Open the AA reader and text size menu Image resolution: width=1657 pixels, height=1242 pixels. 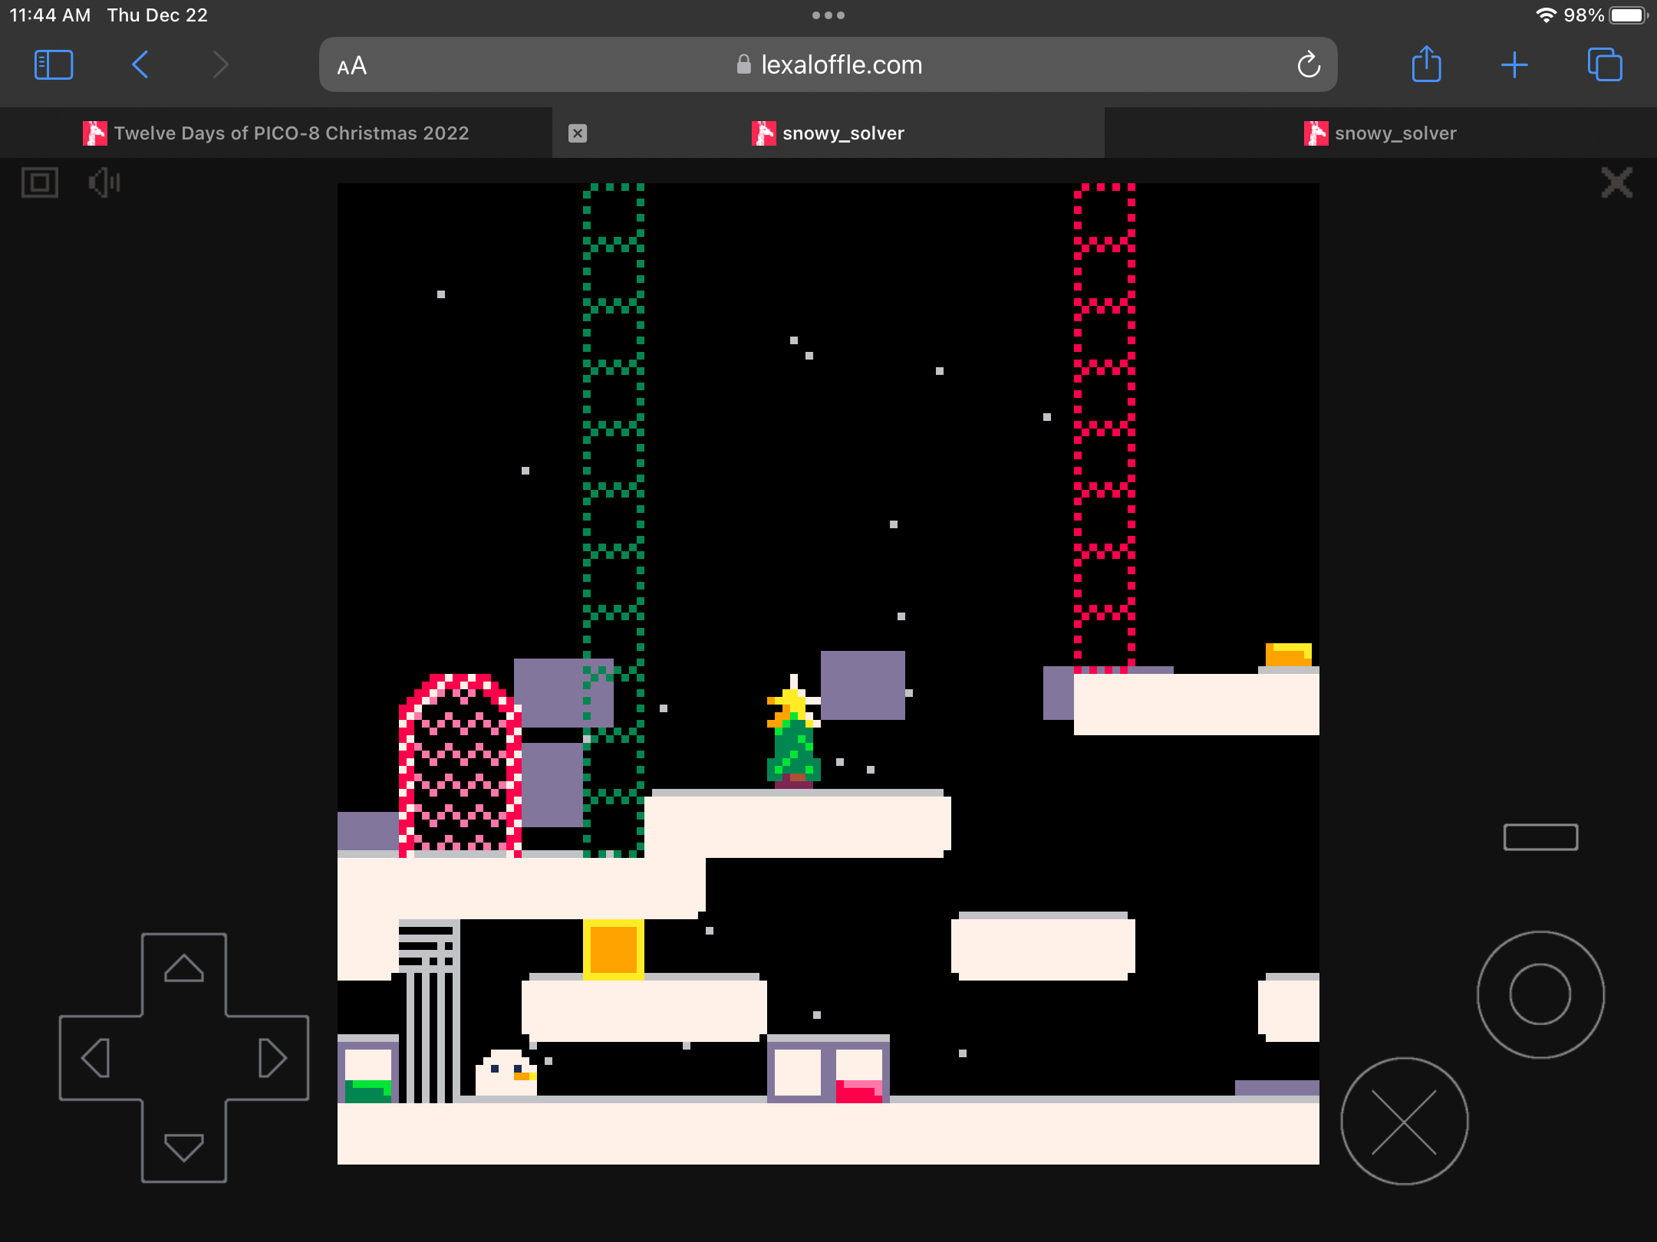352,66
